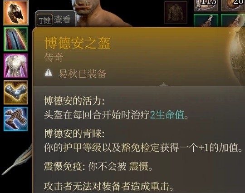Click the warning triangle beside 易秋已装备
This screenshot has height=193, width=245.
tap(49, 73)
